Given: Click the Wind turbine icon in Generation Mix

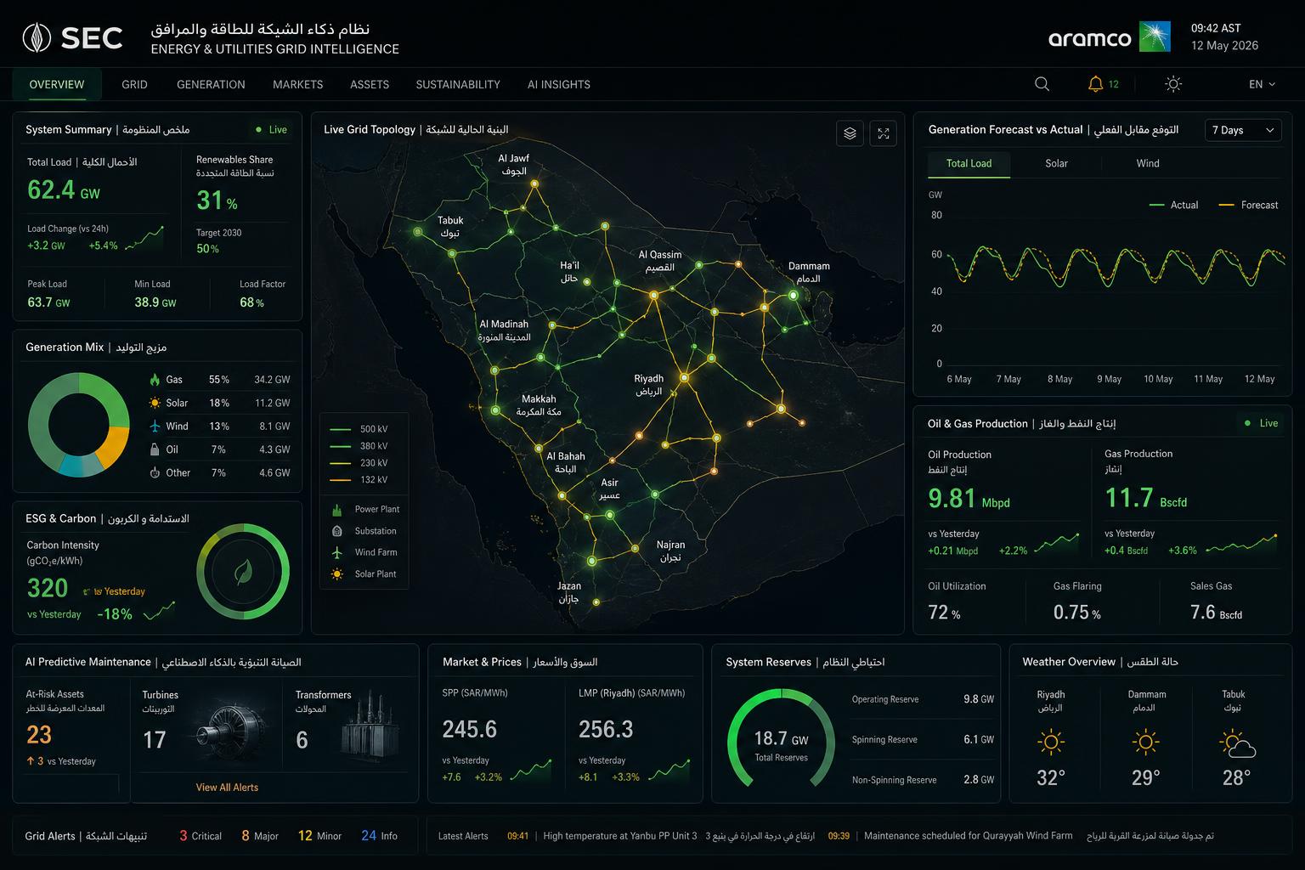Looking at the screenshot, I should click(155, 426).
